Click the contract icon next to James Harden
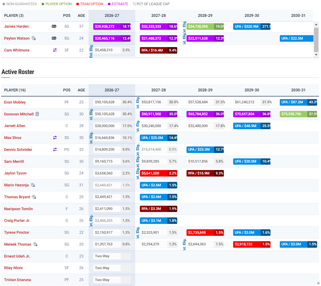The height and width of the screenshot is (286, 321). [x=54, y=26]
